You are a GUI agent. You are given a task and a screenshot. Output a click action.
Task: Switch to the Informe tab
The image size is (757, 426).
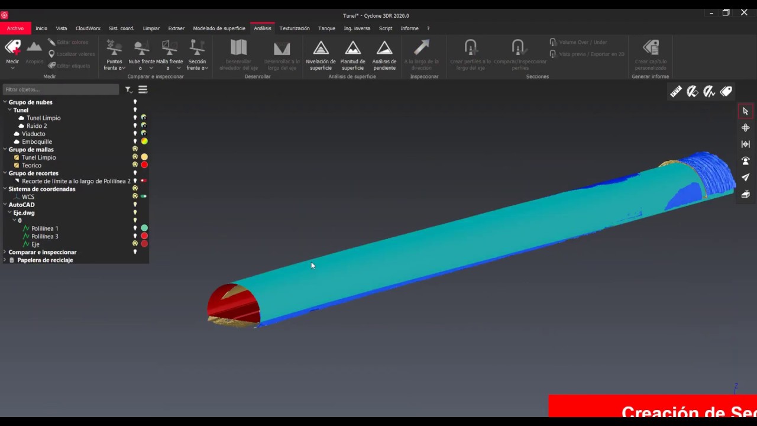point(409,28)
